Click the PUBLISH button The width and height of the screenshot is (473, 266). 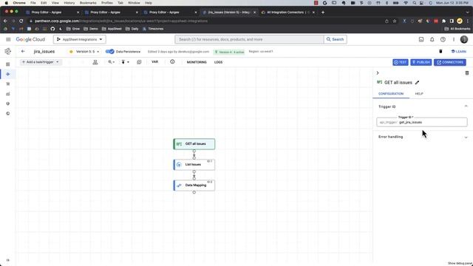[x=421, y=62]
